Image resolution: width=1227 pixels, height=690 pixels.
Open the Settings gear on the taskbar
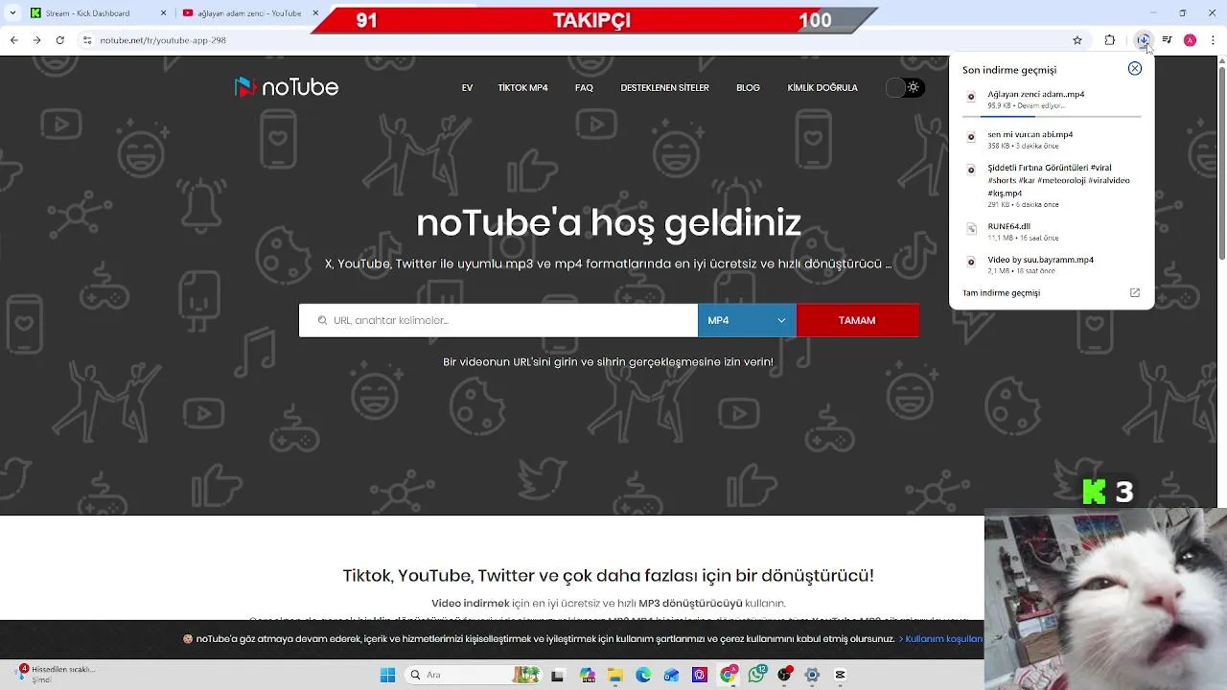point(812,675)
